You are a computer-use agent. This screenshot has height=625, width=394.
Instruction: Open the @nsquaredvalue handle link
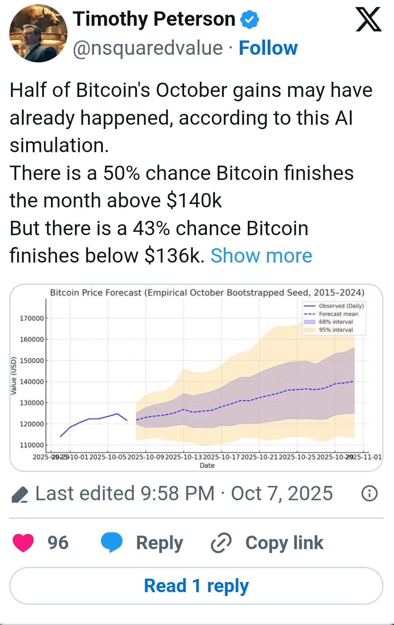[x=147, y=48]
